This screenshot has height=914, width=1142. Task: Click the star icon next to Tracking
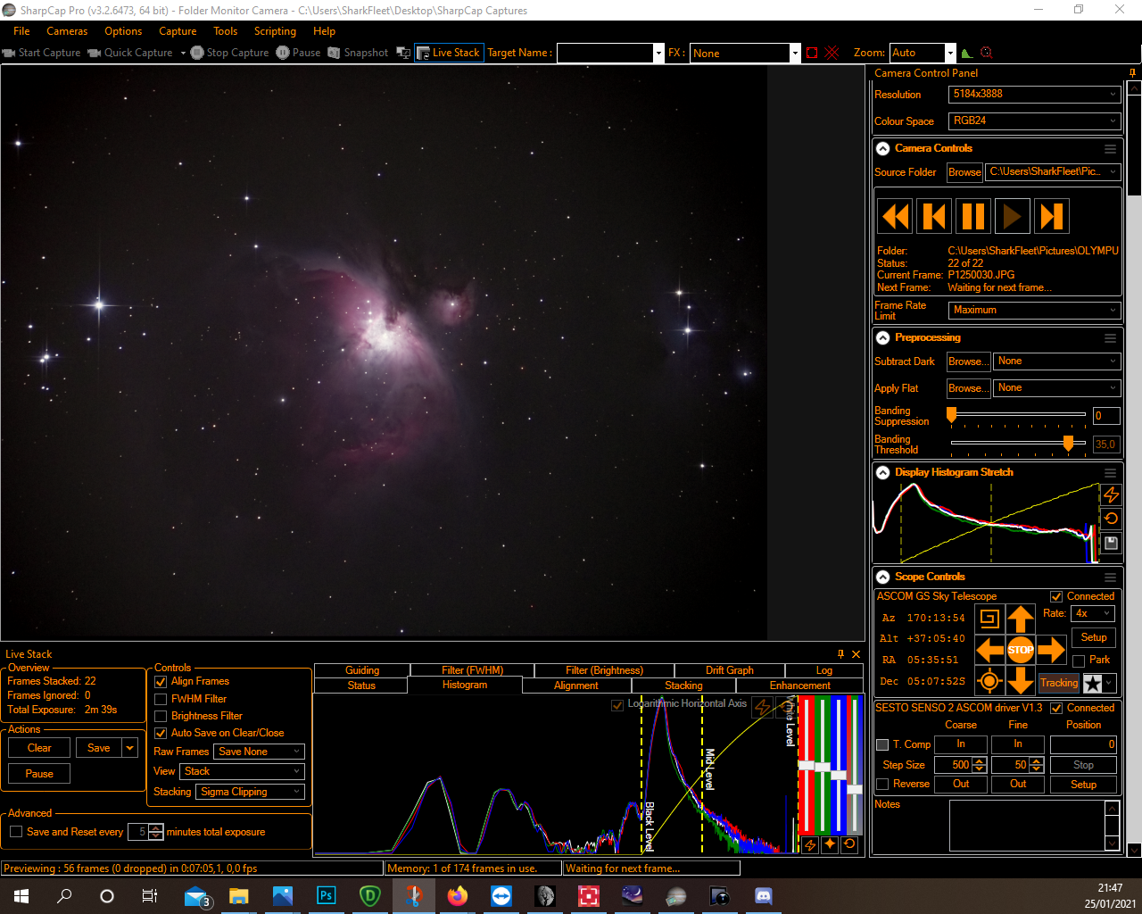coord(1093,684)
